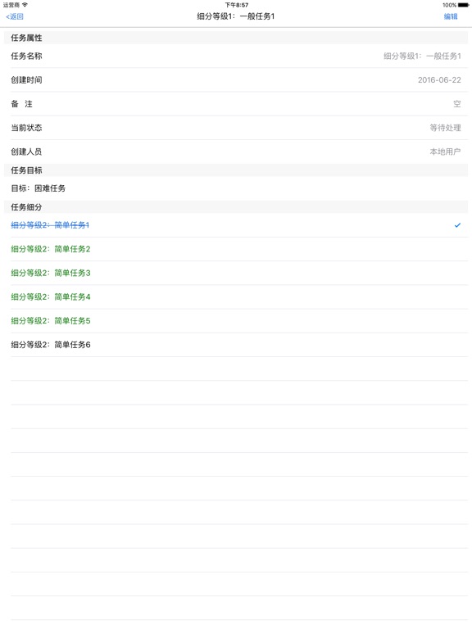Tap the page title 细分等级1：一般任务1
The height and width of the screenshot is (629, 472).
point(236,16)
